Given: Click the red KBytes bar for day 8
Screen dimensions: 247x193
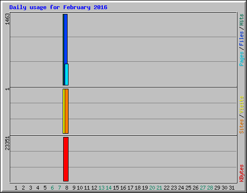Looking at the screenshot, I should point(66,159).
